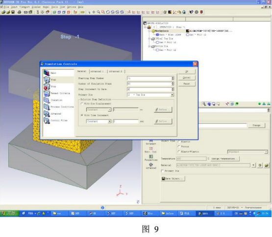Image resolution: width=272 pixels, height=237 pixels.
Task: Click the Starting Step Number stepper arrows
Action: click(173, 78)
